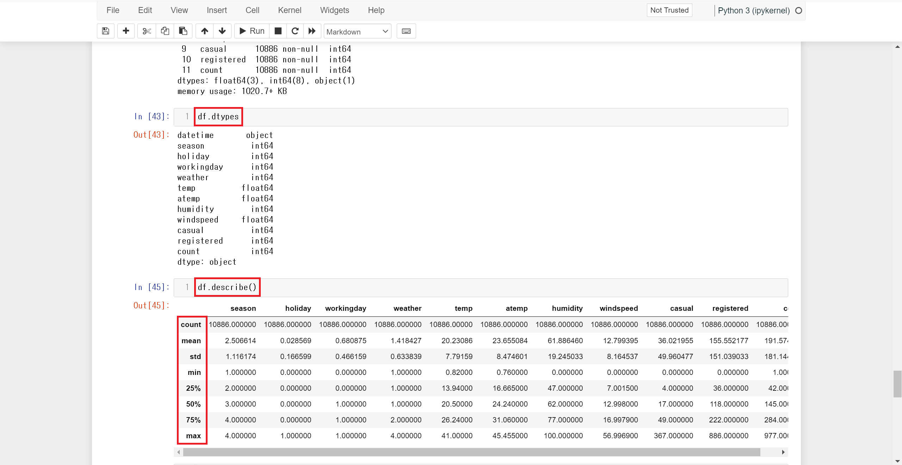Restart and run all cells icon
The image size is (902, 465).
click(x=312, y=31)
